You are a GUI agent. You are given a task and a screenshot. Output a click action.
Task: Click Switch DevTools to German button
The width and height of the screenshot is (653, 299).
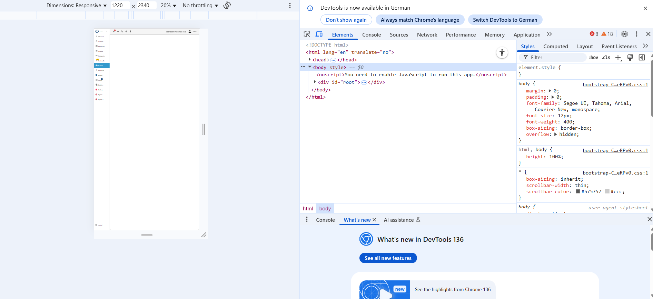point(505,20)
